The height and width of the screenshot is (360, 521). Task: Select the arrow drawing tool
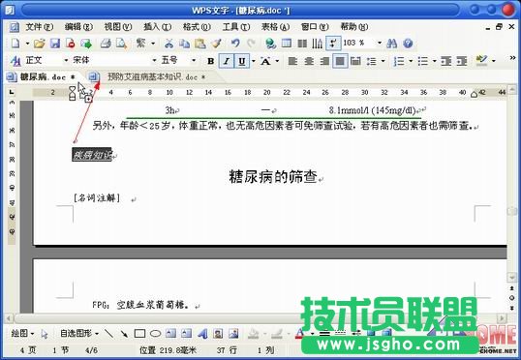click(x=124, y=333)
